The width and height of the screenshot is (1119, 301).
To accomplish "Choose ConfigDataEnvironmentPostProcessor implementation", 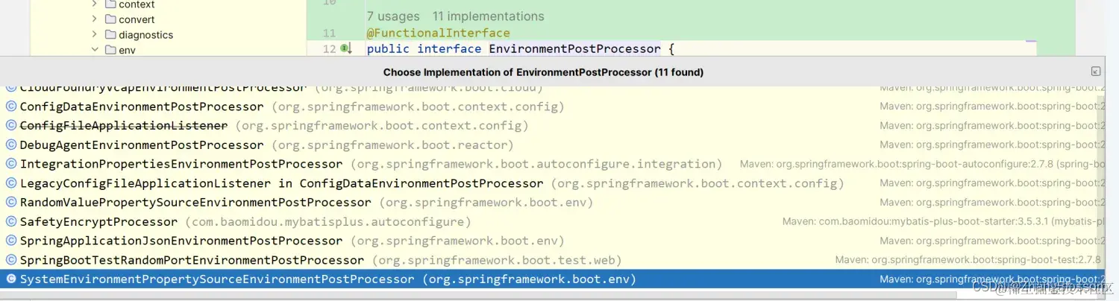I will (x=552, y=107).
